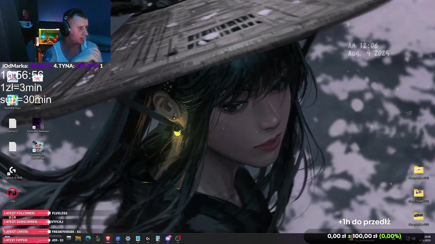Open Nowy folder (14) on desktop
The image size is (435, 244).
[419, 172]
